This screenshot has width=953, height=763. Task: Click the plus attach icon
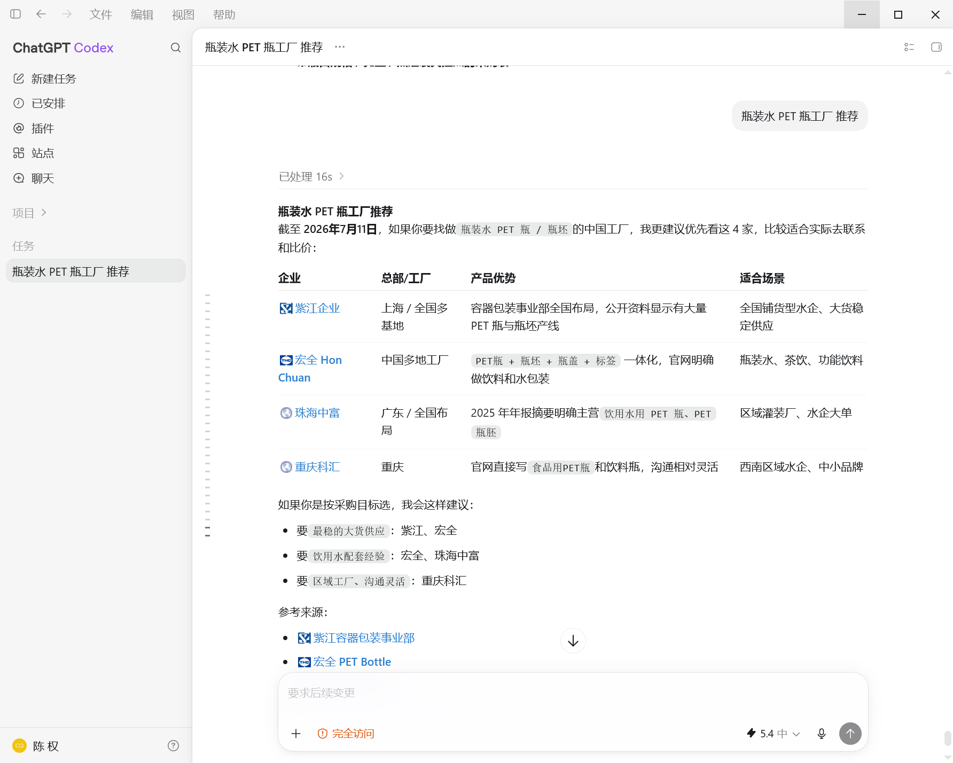(296, 734)
